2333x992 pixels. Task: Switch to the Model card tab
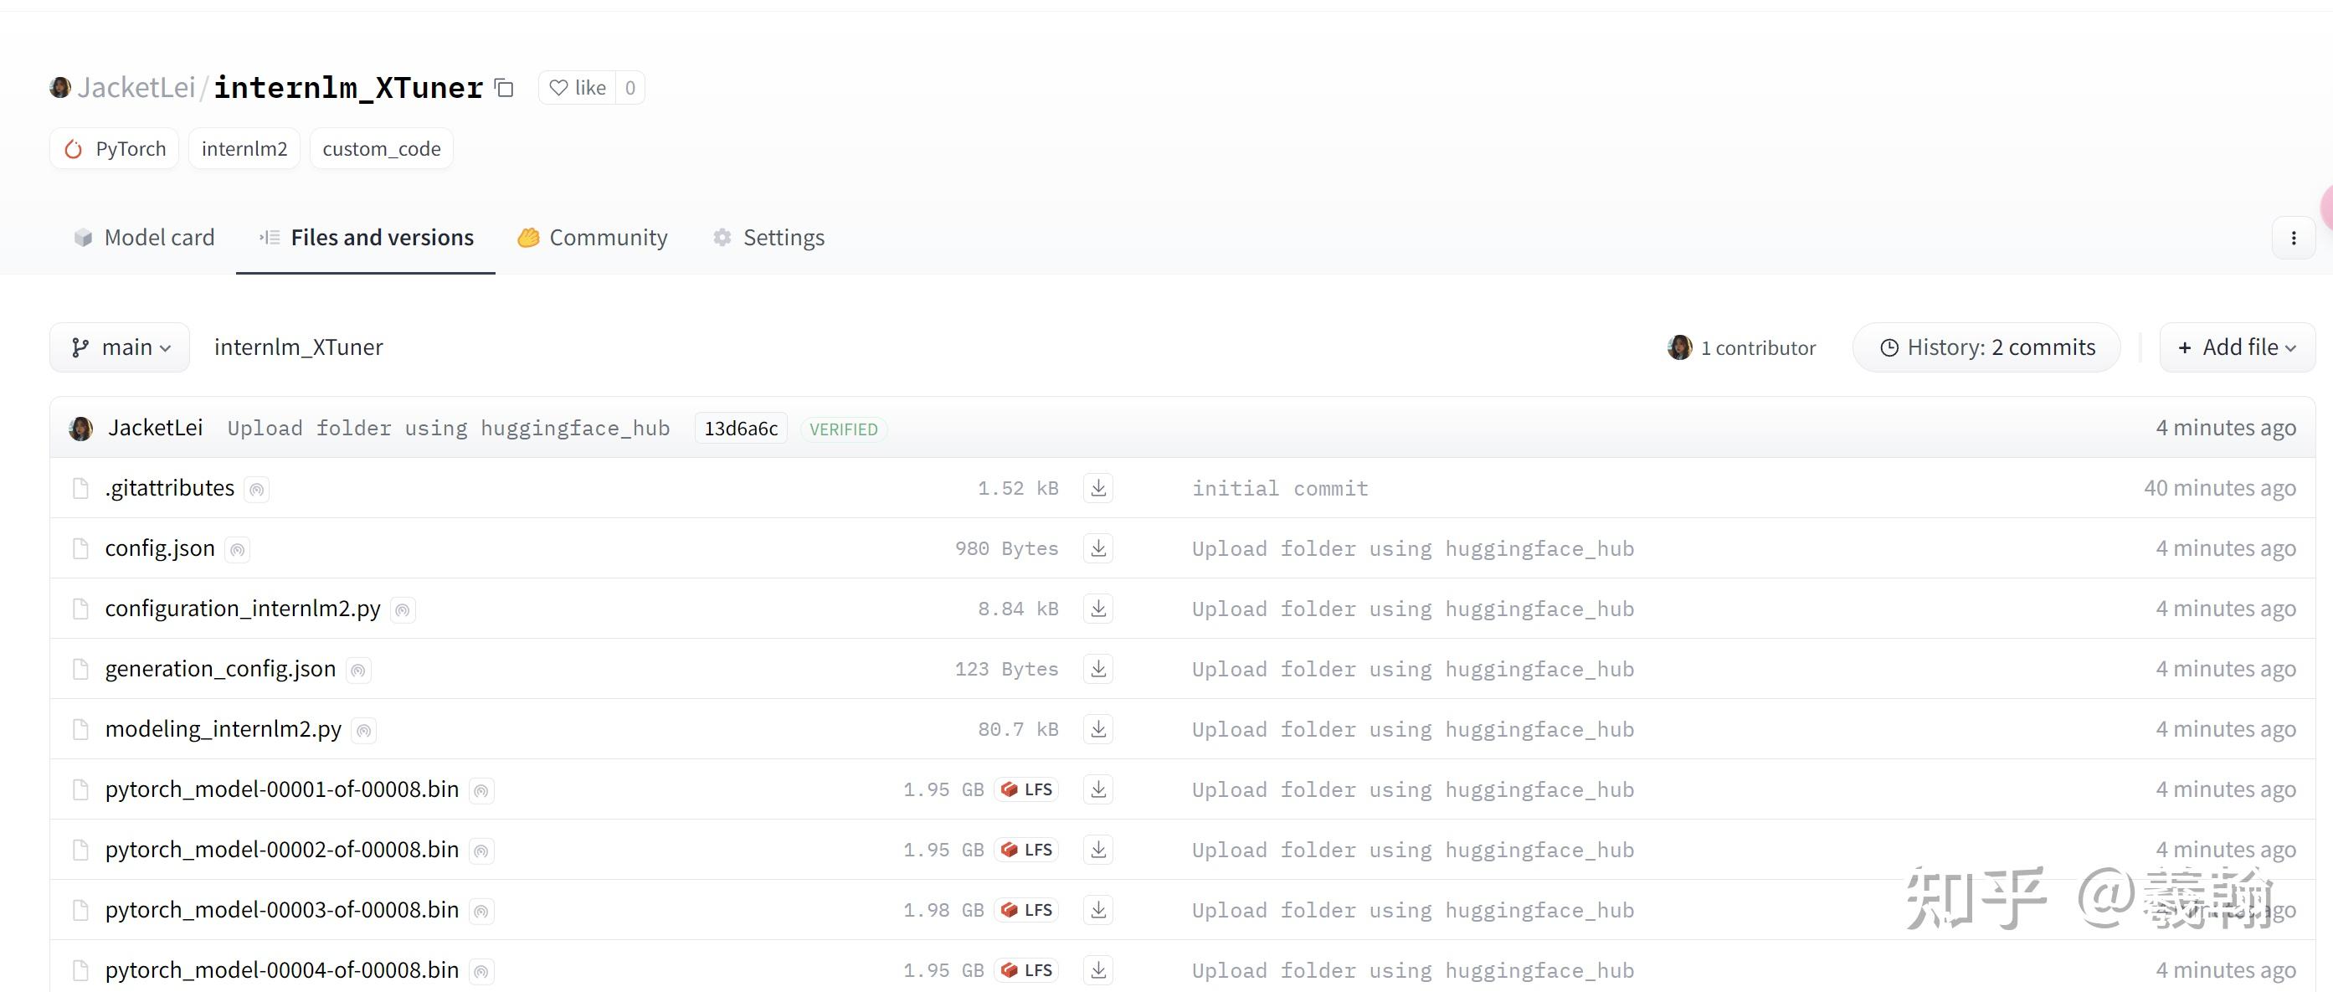point(144,238)
